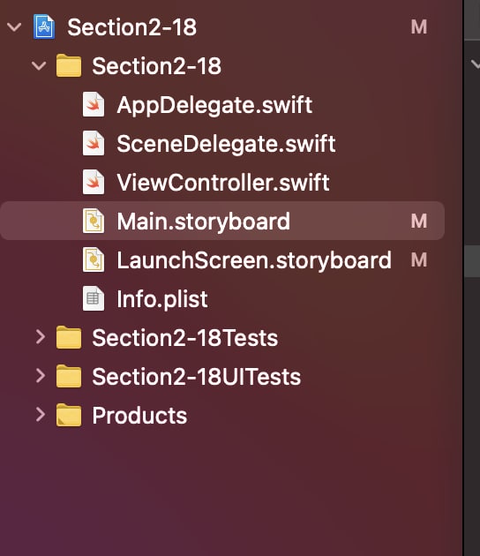
Task: Open LaunchScreen.storyboard file
Action: click(x=254, y=260)
